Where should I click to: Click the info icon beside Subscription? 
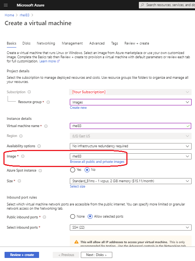(x=29, y=92)
